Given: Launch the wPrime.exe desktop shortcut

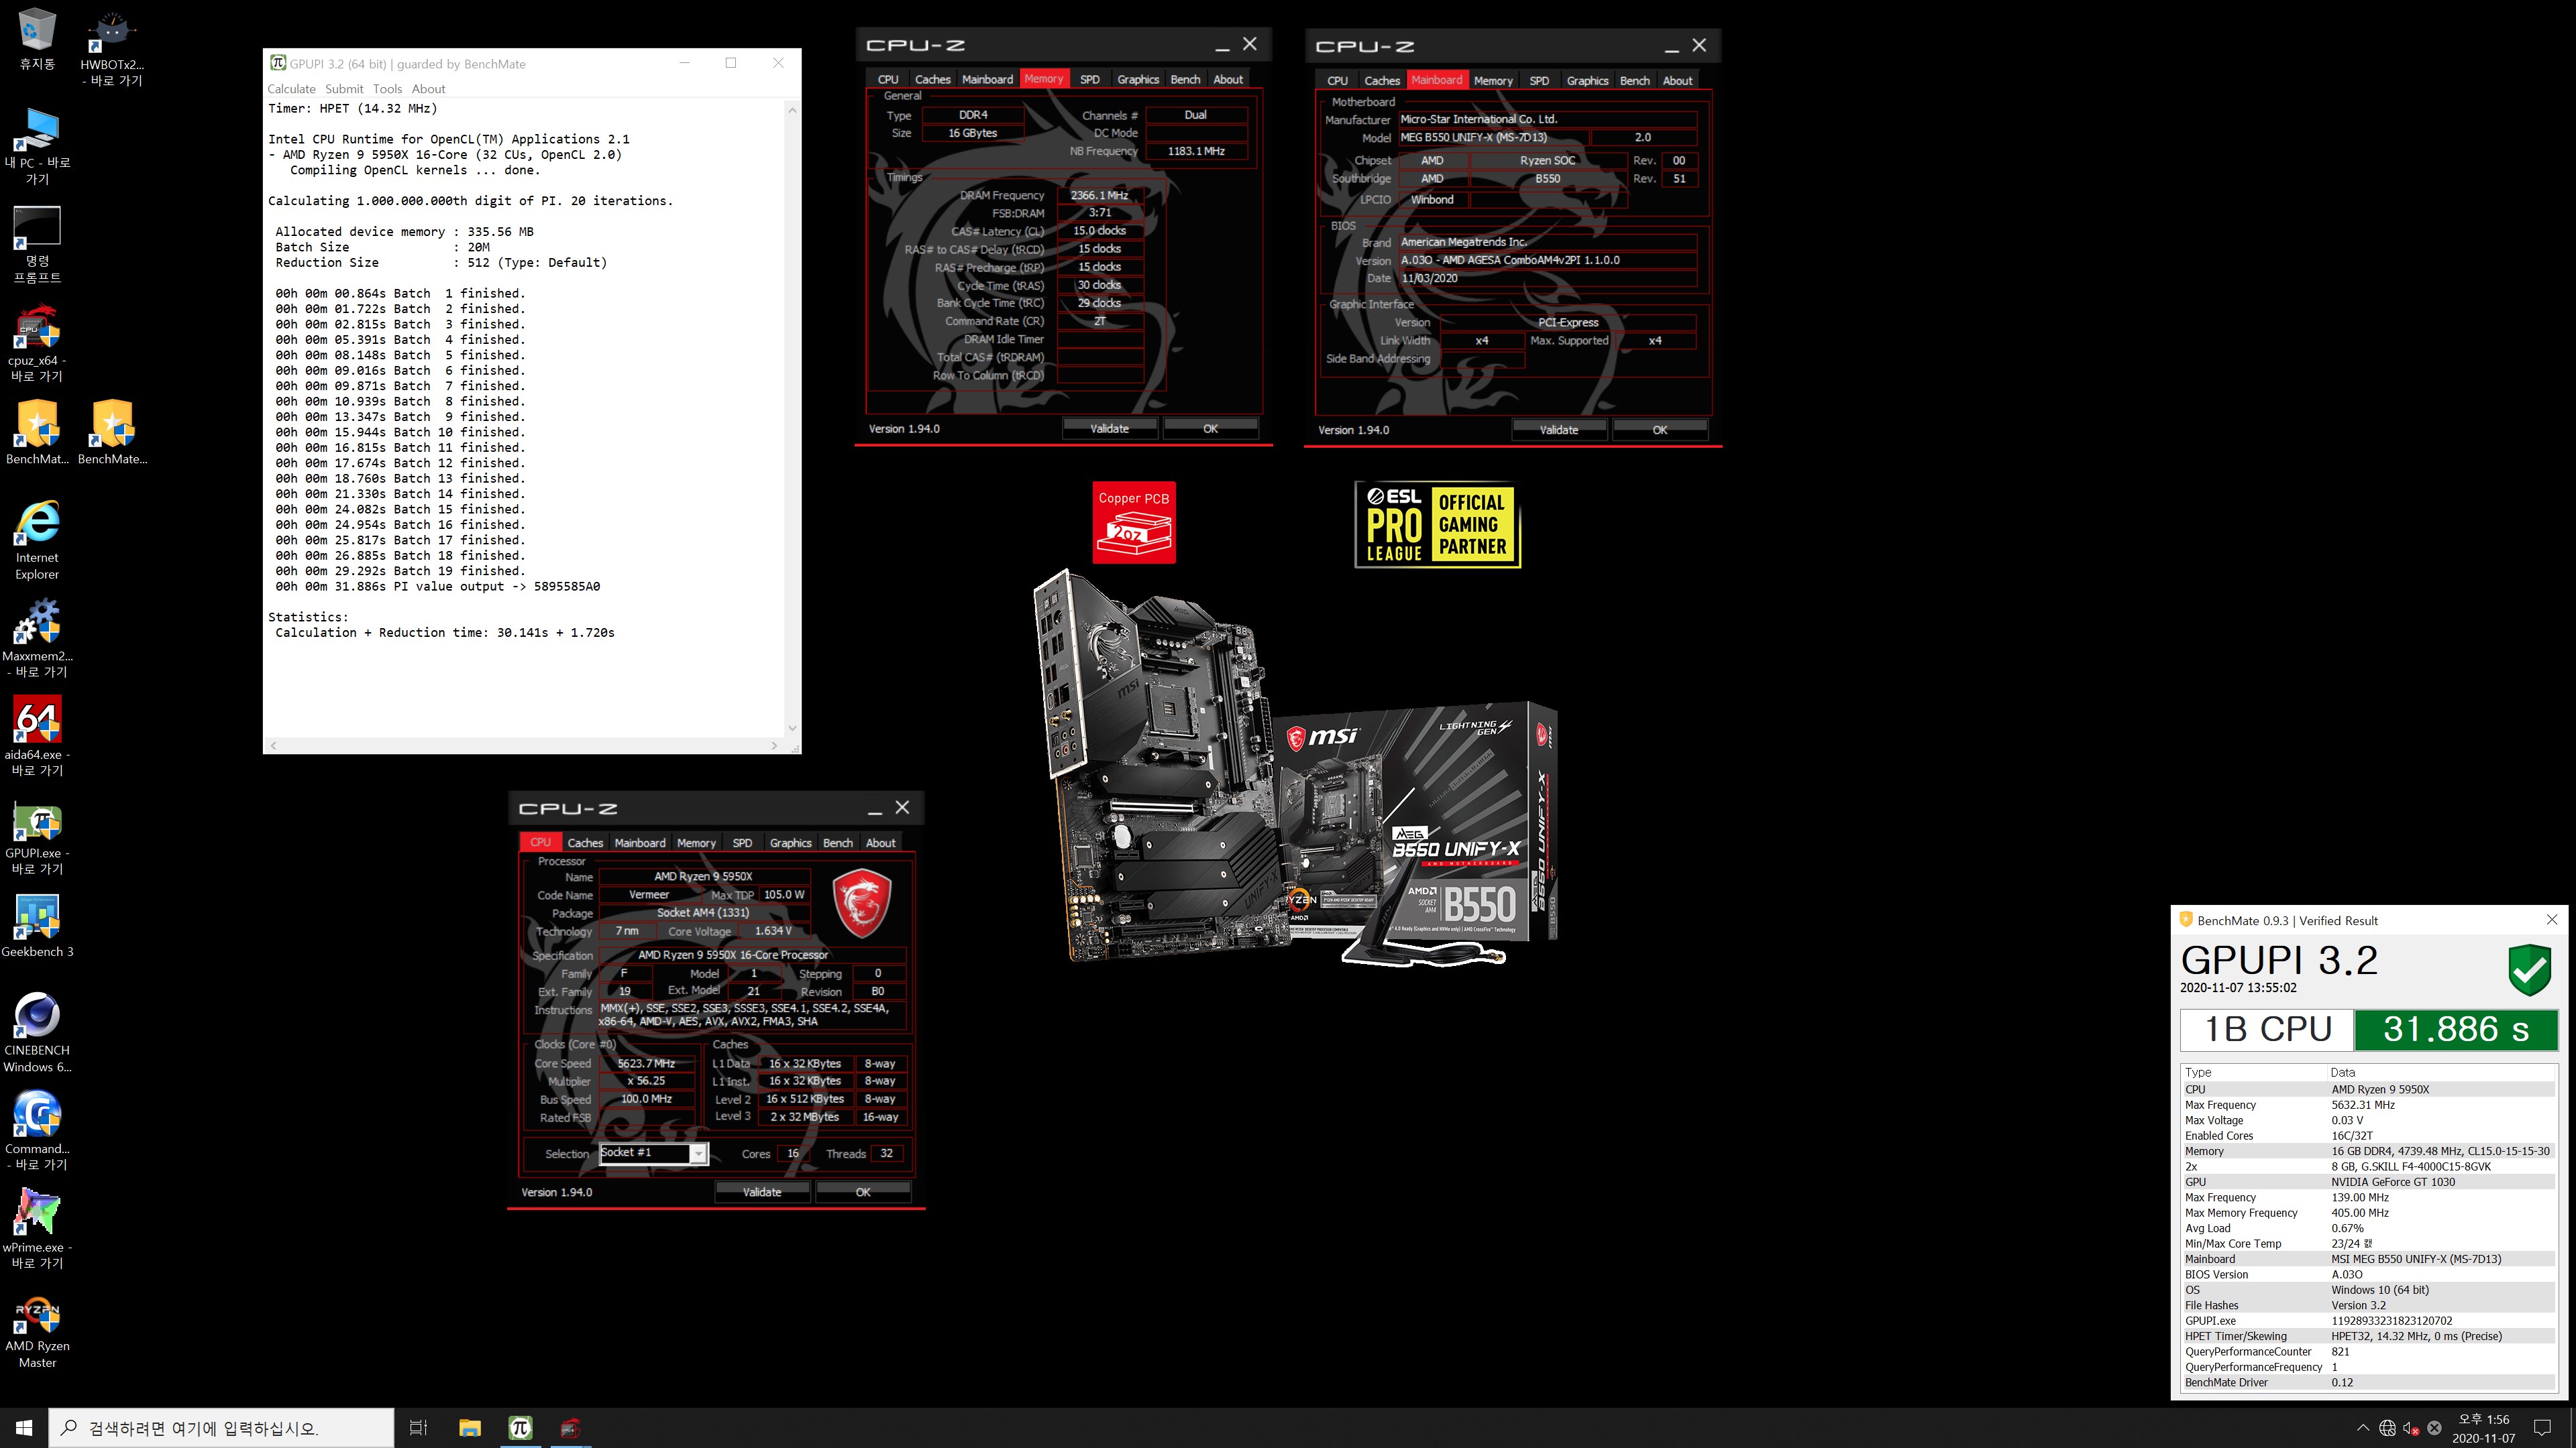Looking at the screenshot, I should coord(37,1229).
